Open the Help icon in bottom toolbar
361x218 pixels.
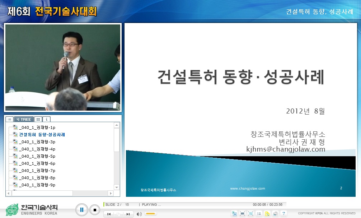pyautogui.click(x=283, y=214)
